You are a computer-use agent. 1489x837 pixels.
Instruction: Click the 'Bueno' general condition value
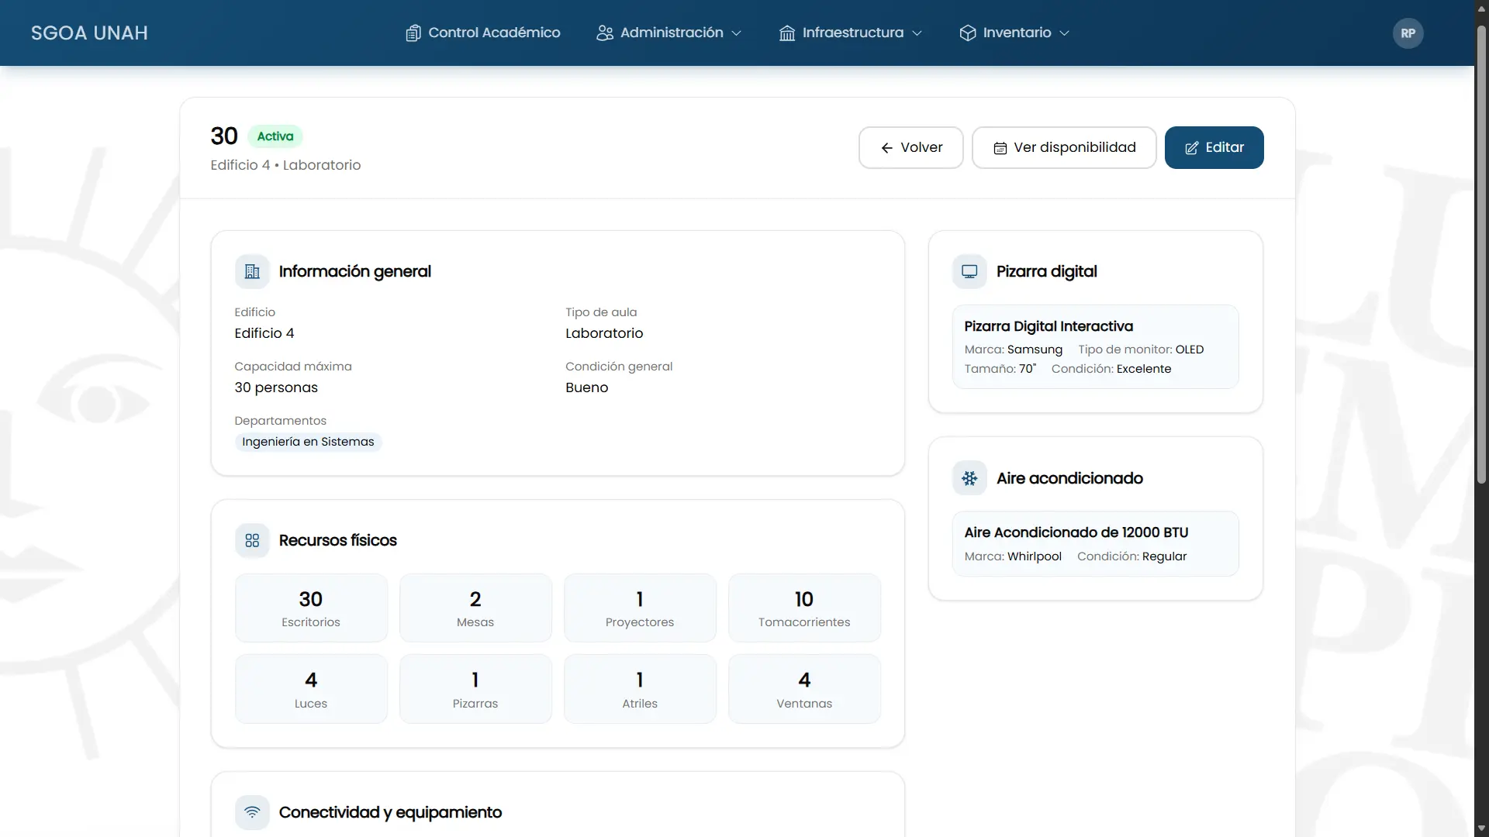click(587, 387)
